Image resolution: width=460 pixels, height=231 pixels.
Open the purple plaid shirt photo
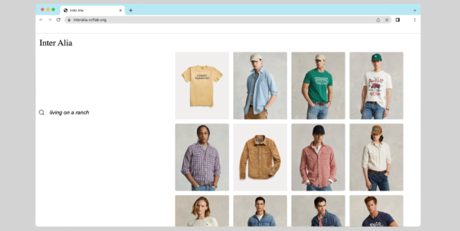202,157
